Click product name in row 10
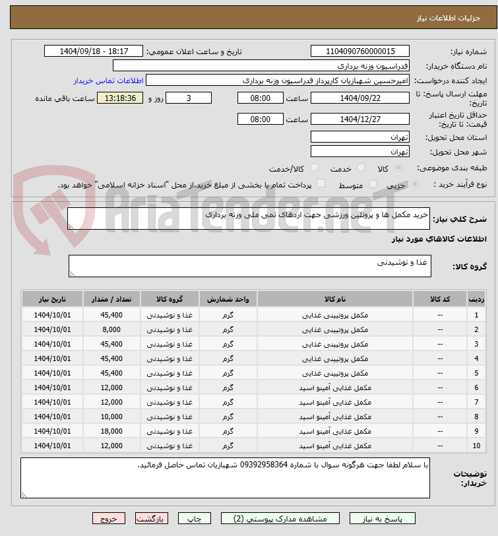Screen dimensions: 498x536 [x=334, y=446]
